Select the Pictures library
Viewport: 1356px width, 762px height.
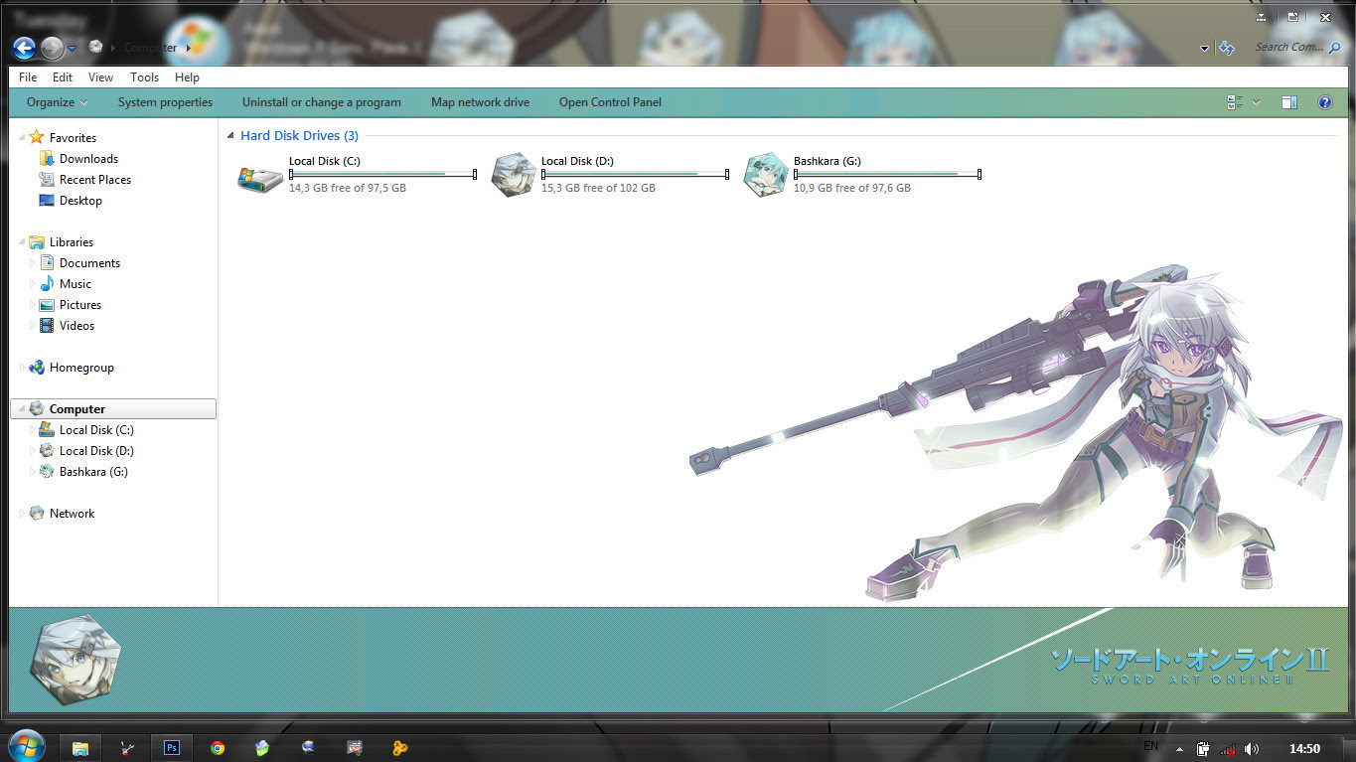click(71, 305)
